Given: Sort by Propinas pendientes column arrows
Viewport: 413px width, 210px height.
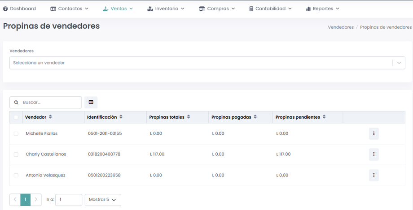Looking at the screenshot, I should 324,117.
